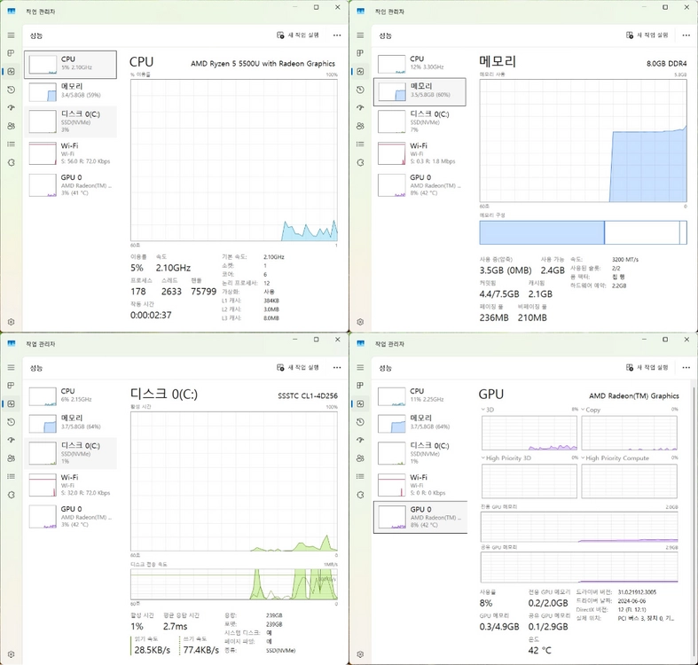Image resolution: width=698 pixels, height=665 pixels.
Task: Select 디스크 0(C:) in the GPU window resource list
Action: coord(420,453)
